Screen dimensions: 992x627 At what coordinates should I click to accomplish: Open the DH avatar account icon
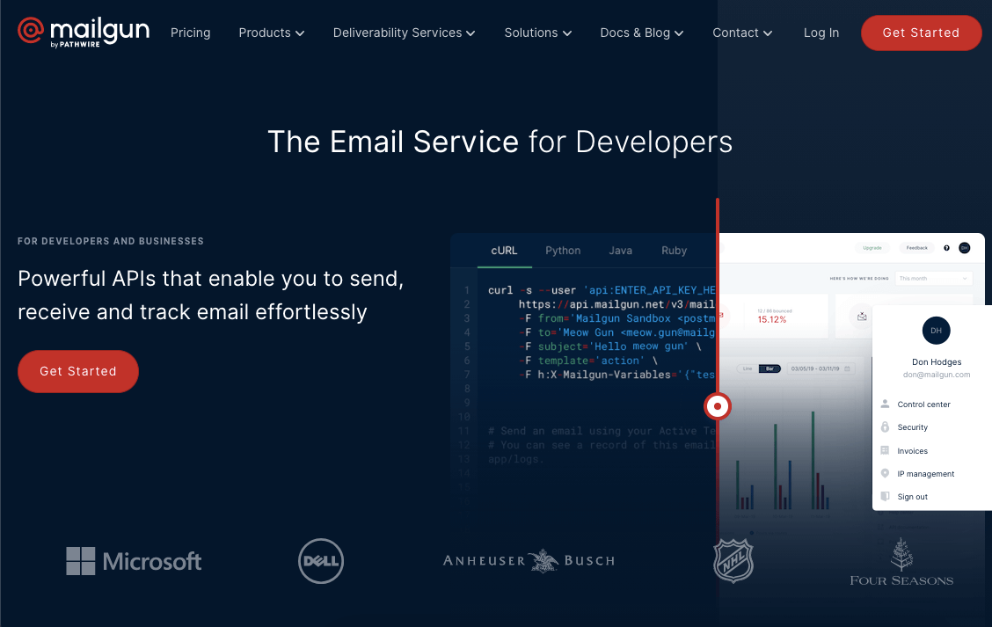coord(965,248)
